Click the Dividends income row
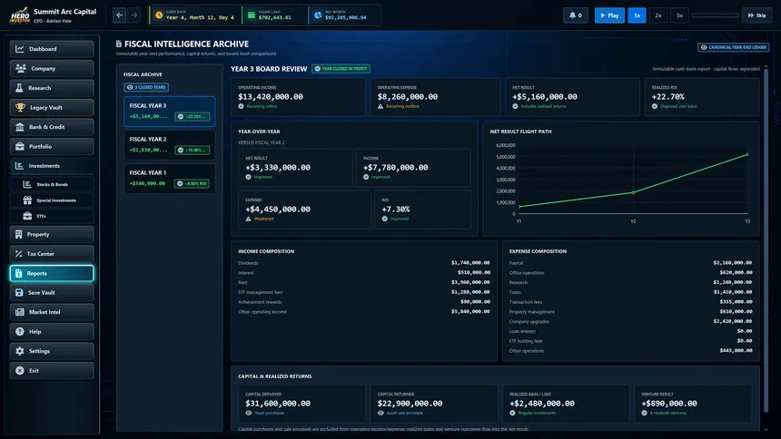Viewport: 781px width, 439px height. click(363, 263)
